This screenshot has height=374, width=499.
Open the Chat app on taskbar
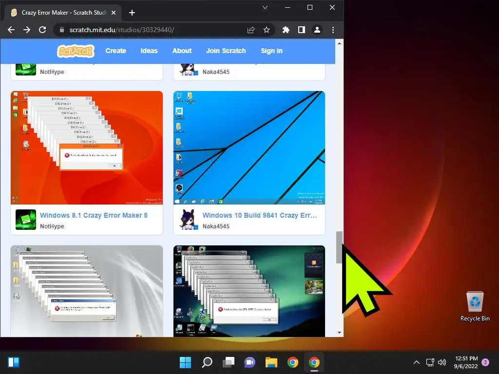[249, 362]
